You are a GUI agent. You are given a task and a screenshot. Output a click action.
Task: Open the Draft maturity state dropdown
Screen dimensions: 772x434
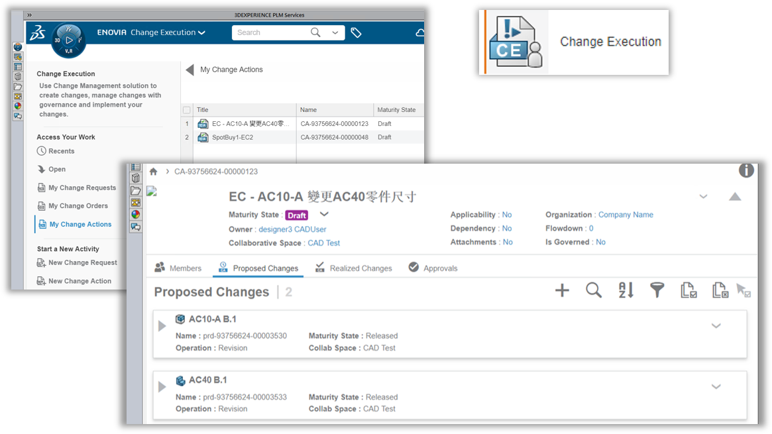(x=324, y=215)
